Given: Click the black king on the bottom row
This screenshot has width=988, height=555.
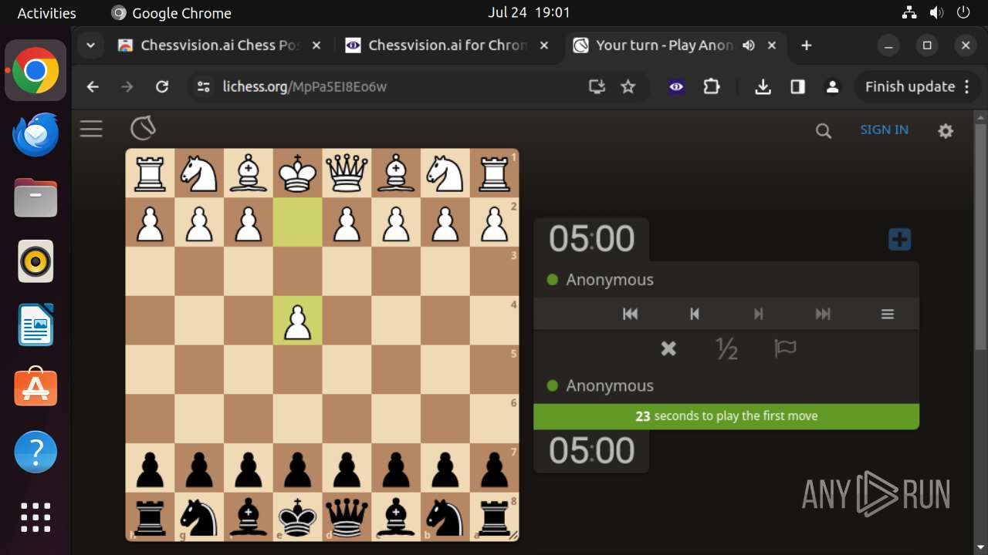Looking at the screenshot, I should coord(298,518).
